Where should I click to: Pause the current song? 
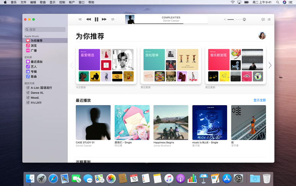click(96, 19)
